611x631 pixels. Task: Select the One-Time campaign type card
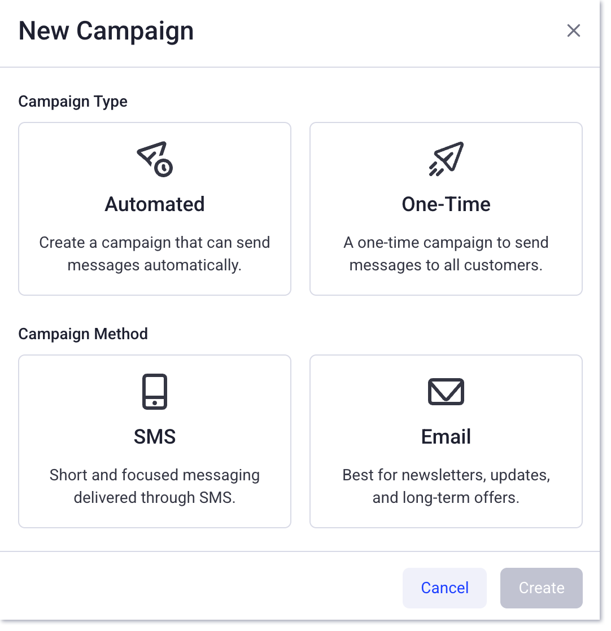[446, 209]
